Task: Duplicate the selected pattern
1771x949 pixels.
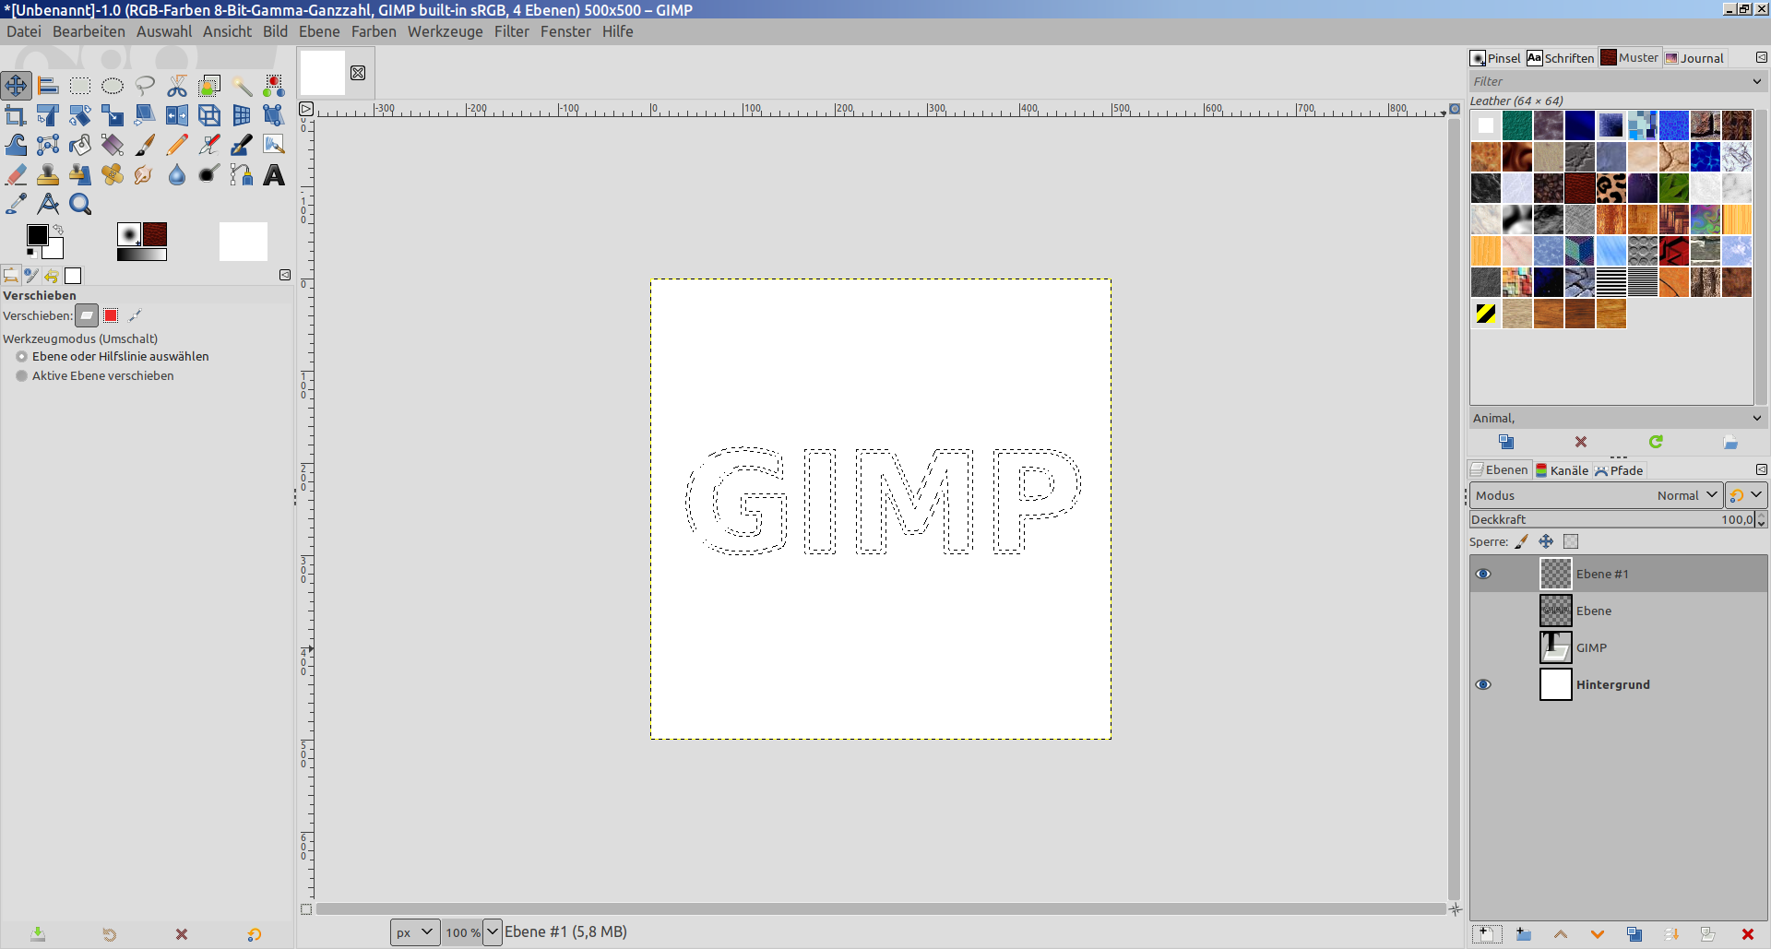Action: click(1506, 442)
